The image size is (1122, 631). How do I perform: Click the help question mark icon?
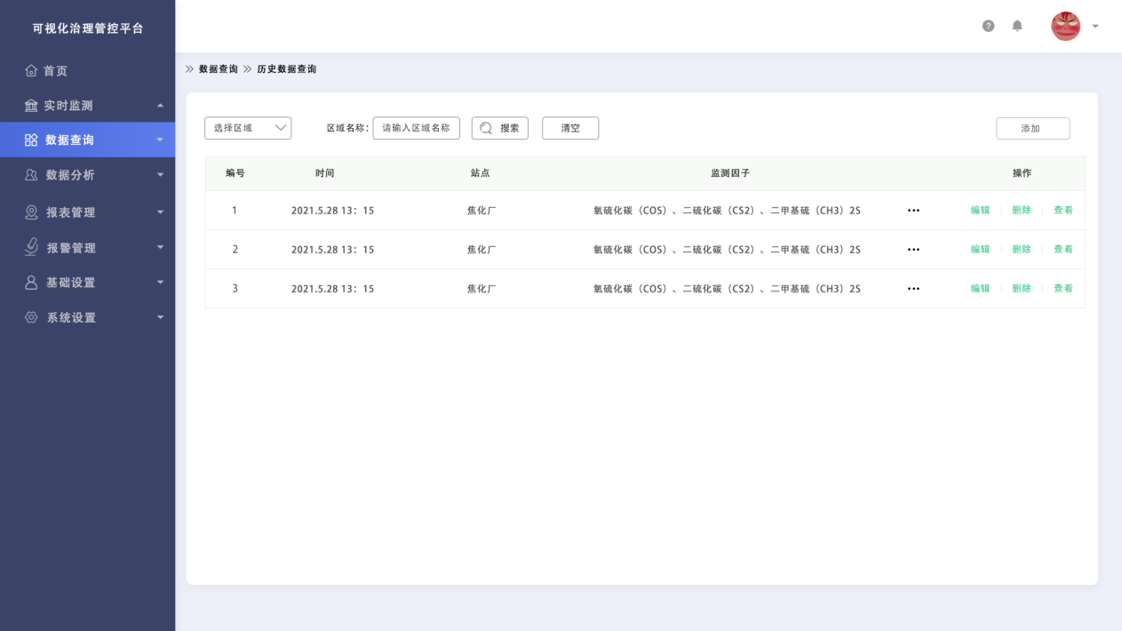point(988,26)
